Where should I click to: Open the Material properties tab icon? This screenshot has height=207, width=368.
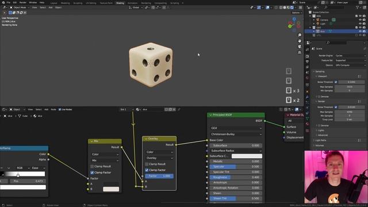(x=307, y=124)
